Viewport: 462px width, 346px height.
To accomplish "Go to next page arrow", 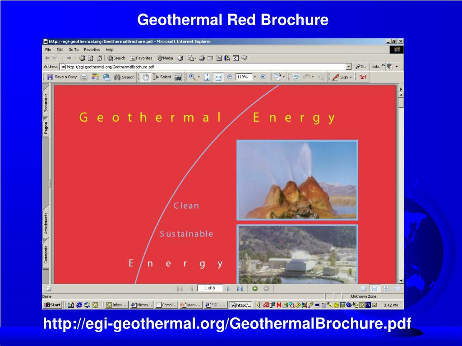I will [228, 289].
